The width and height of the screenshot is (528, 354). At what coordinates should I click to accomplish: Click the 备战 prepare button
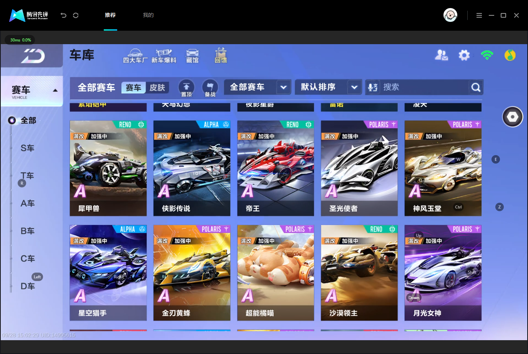coord(210,88)
